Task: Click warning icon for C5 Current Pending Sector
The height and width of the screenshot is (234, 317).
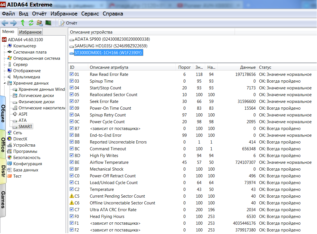Action: point(71,196)
